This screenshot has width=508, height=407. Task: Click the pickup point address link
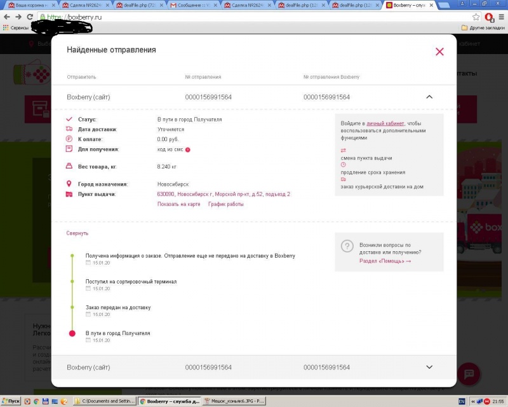pyautogui.click(x=224, y=194)
